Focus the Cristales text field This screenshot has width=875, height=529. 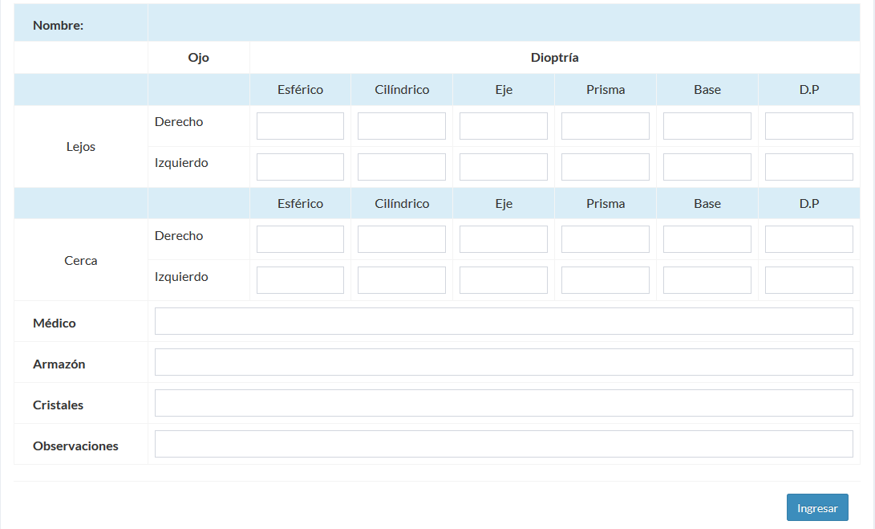[504, 403]
